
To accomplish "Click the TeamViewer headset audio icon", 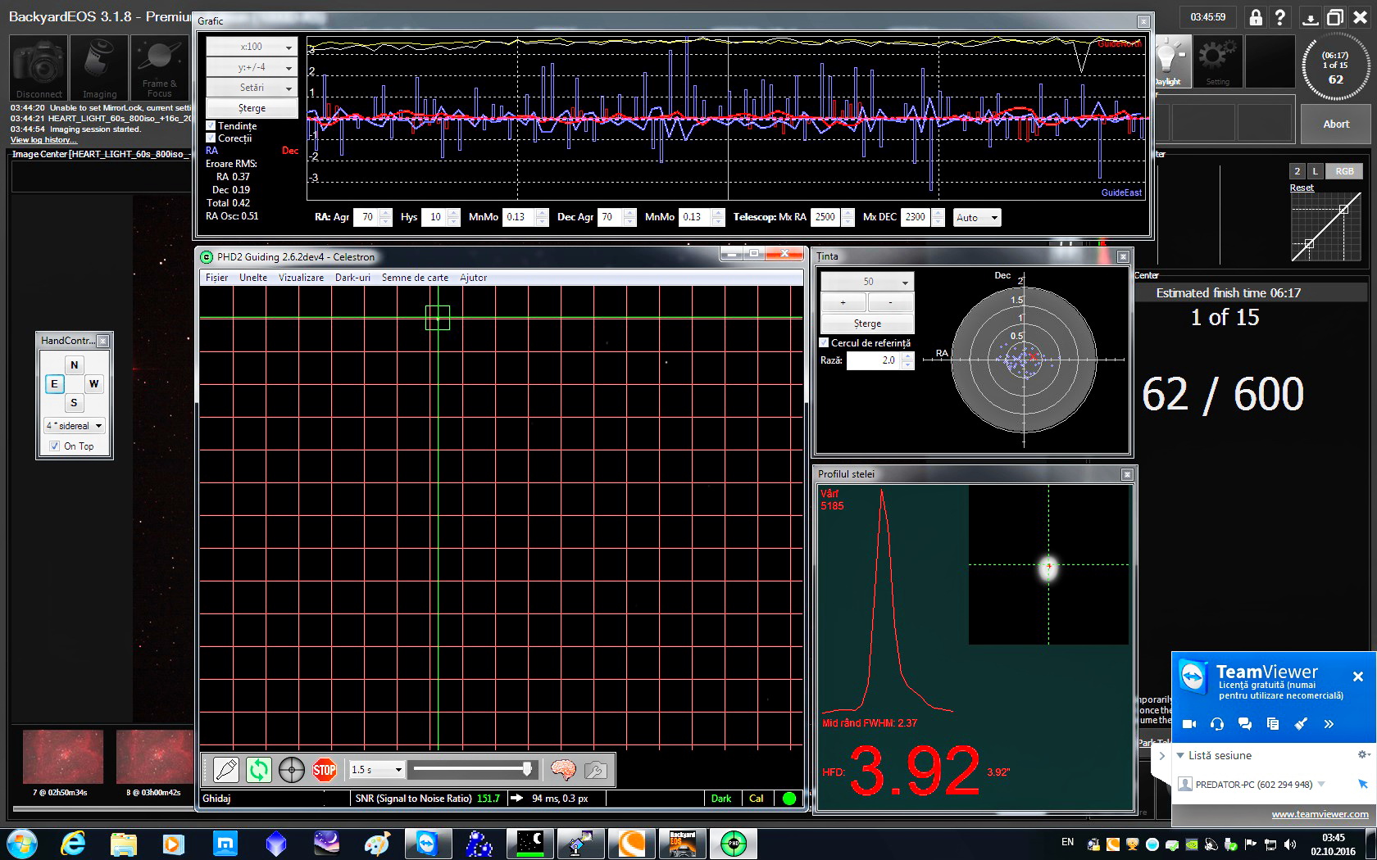I will [x=1217, y=724].
